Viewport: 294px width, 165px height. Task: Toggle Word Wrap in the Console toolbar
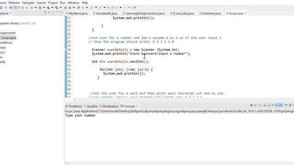(x=273, y=105)
